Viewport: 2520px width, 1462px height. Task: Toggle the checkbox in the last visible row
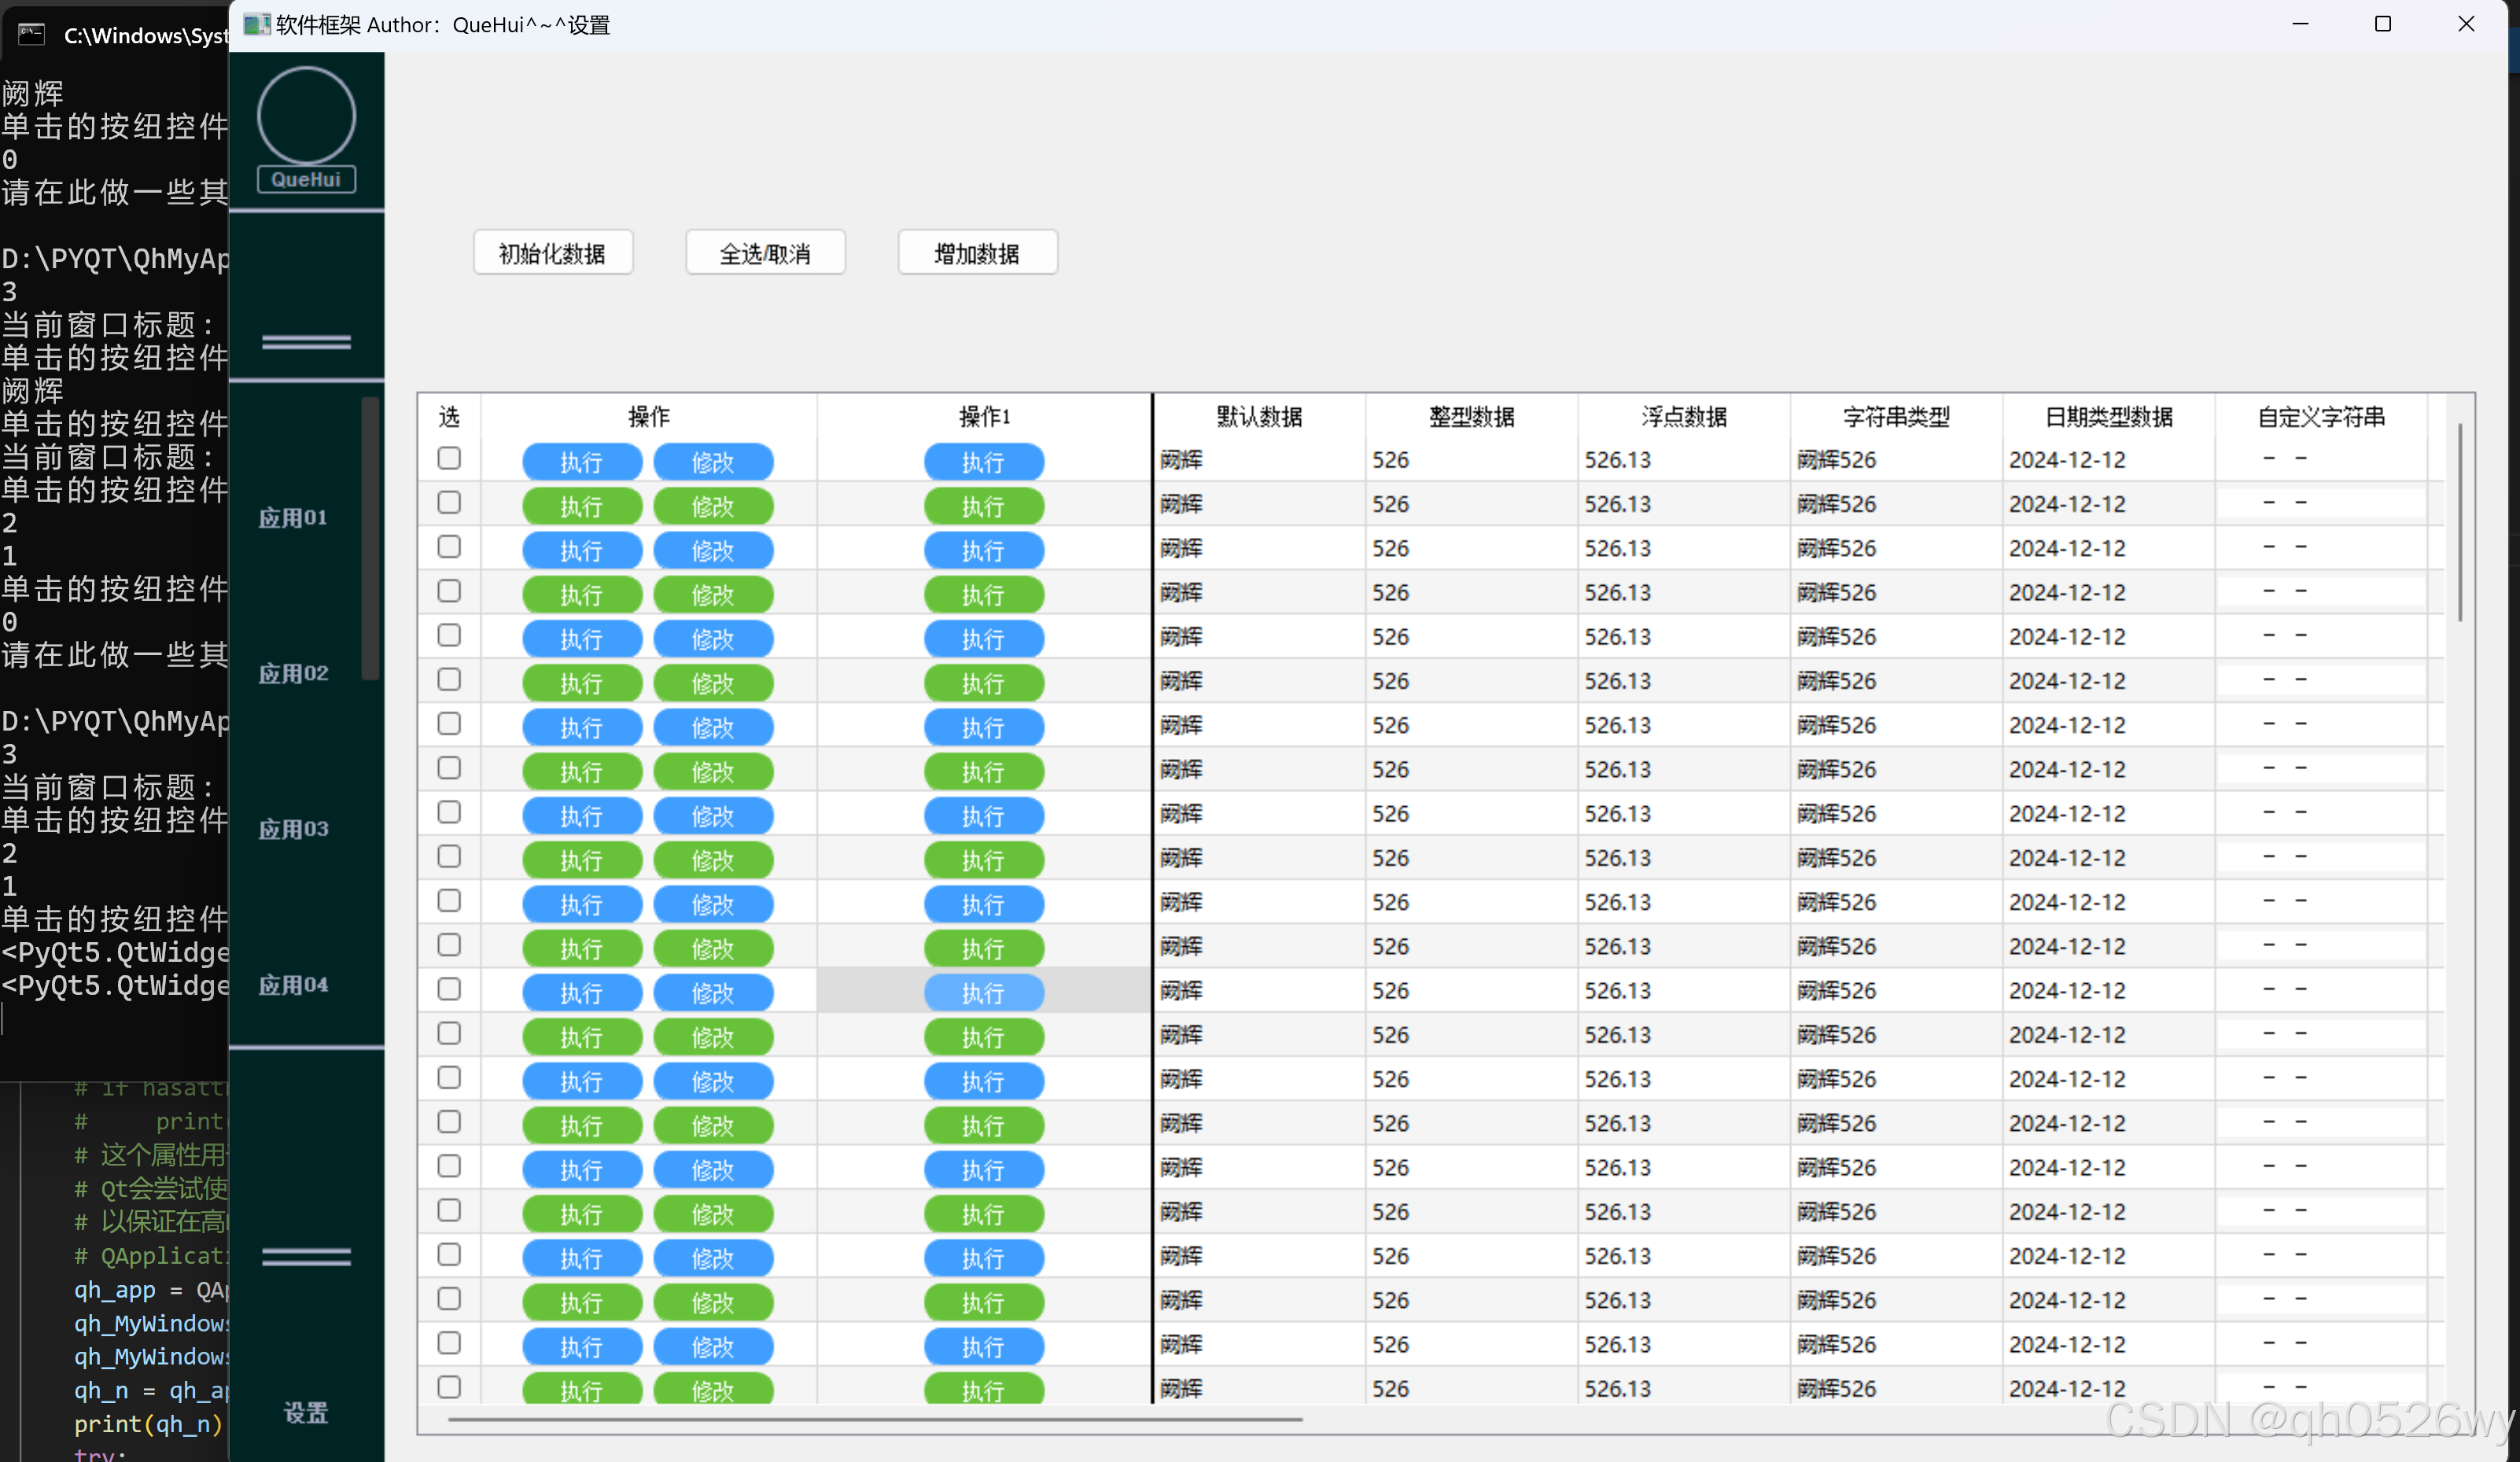[x=449, y=1387]
